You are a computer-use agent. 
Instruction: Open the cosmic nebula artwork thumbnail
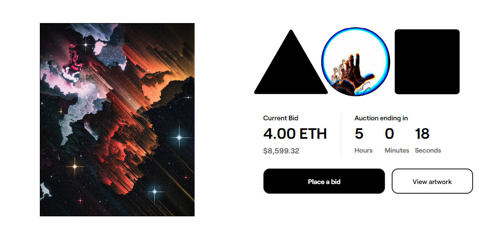(x=117, y=119)
